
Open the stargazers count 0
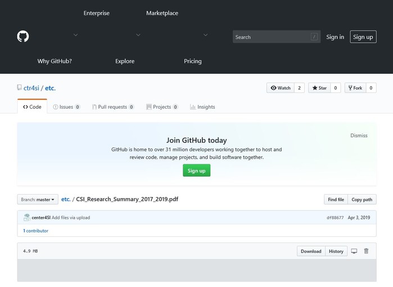[x=335, y=88]
